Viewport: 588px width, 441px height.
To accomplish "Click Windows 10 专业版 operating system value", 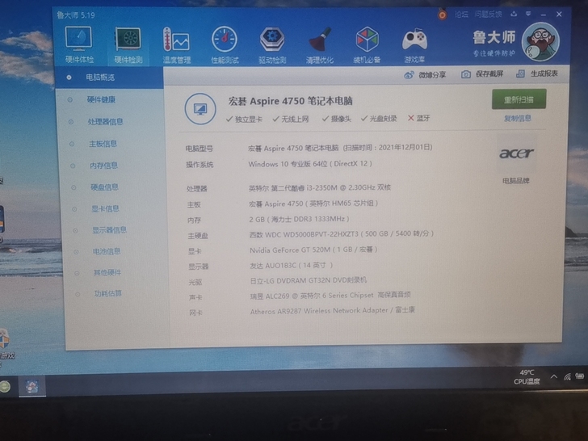I will coord(310,164).
